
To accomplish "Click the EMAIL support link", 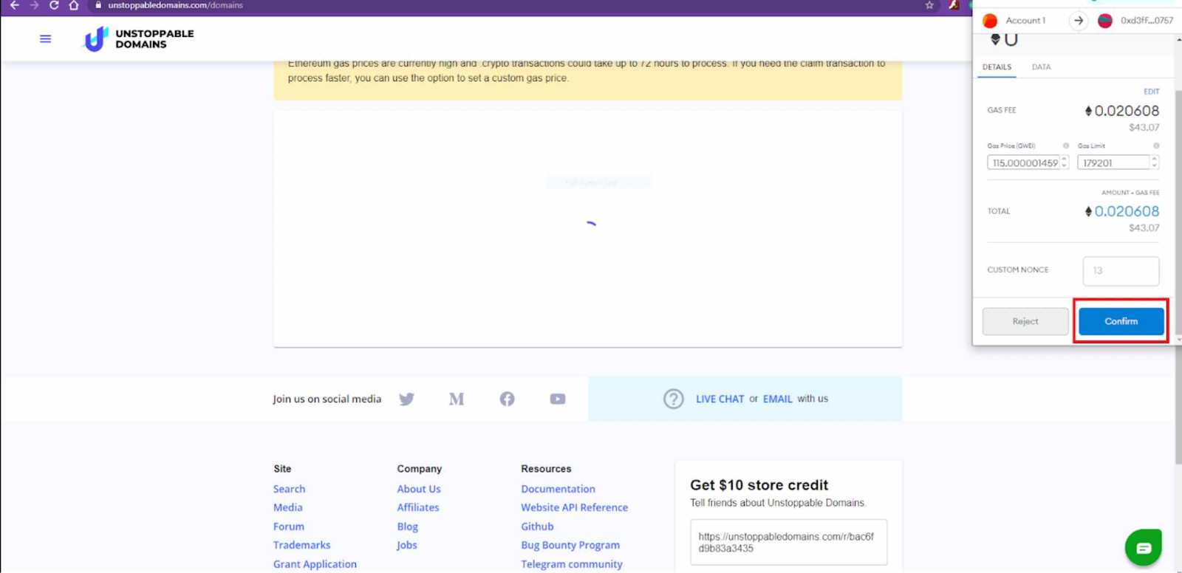I will [x=777, y=399].
